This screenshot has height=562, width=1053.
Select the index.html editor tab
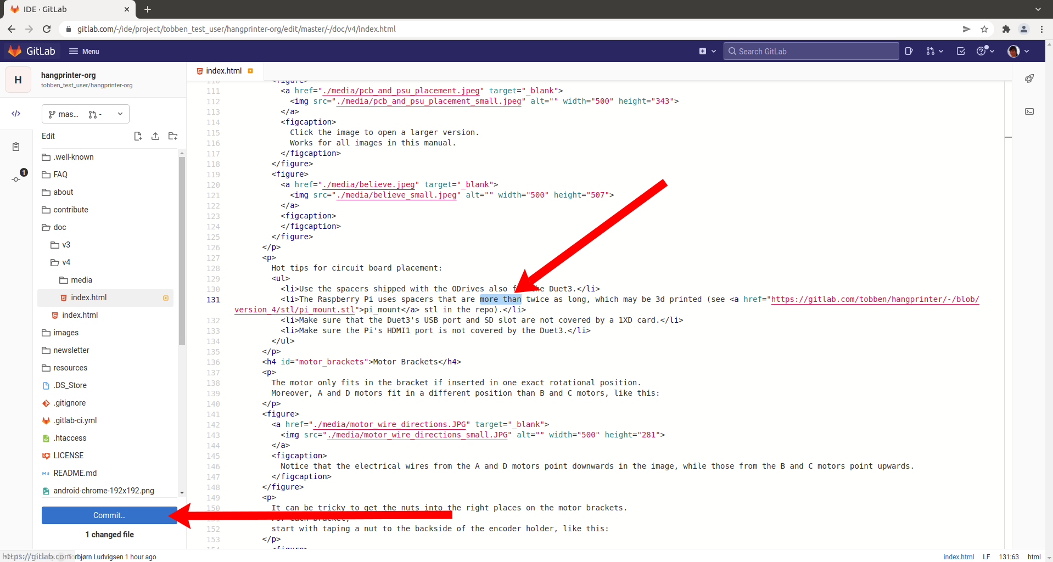point(223,71)
